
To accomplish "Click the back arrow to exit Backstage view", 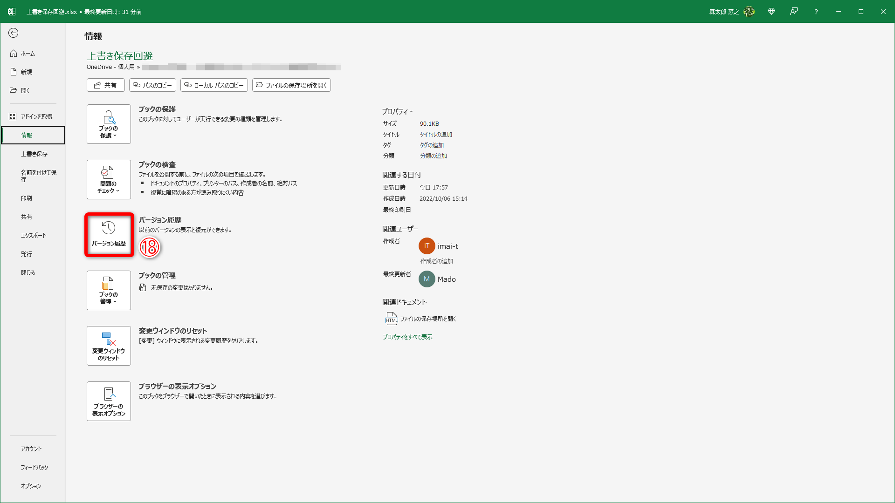I will 14,33.
